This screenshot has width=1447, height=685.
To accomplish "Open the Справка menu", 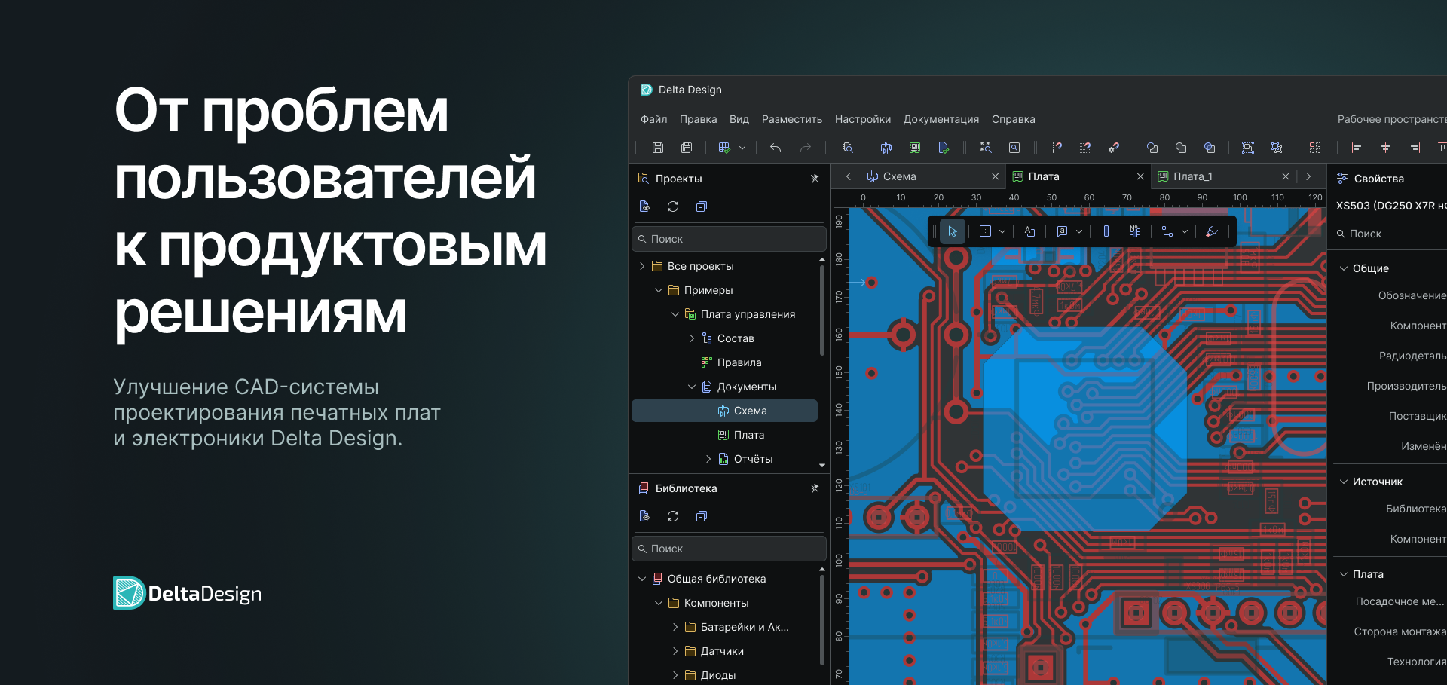I will pos(1014,119).
